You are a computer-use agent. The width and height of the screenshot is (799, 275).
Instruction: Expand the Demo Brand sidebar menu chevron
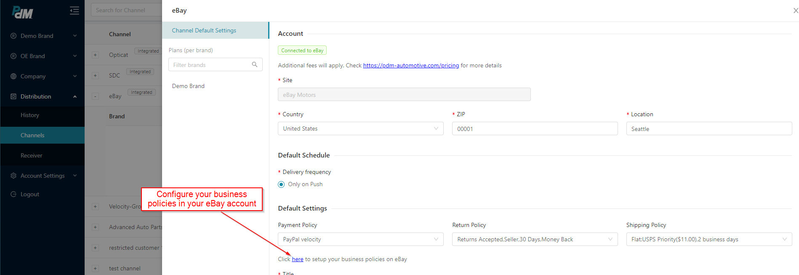(x=75, y=36)
